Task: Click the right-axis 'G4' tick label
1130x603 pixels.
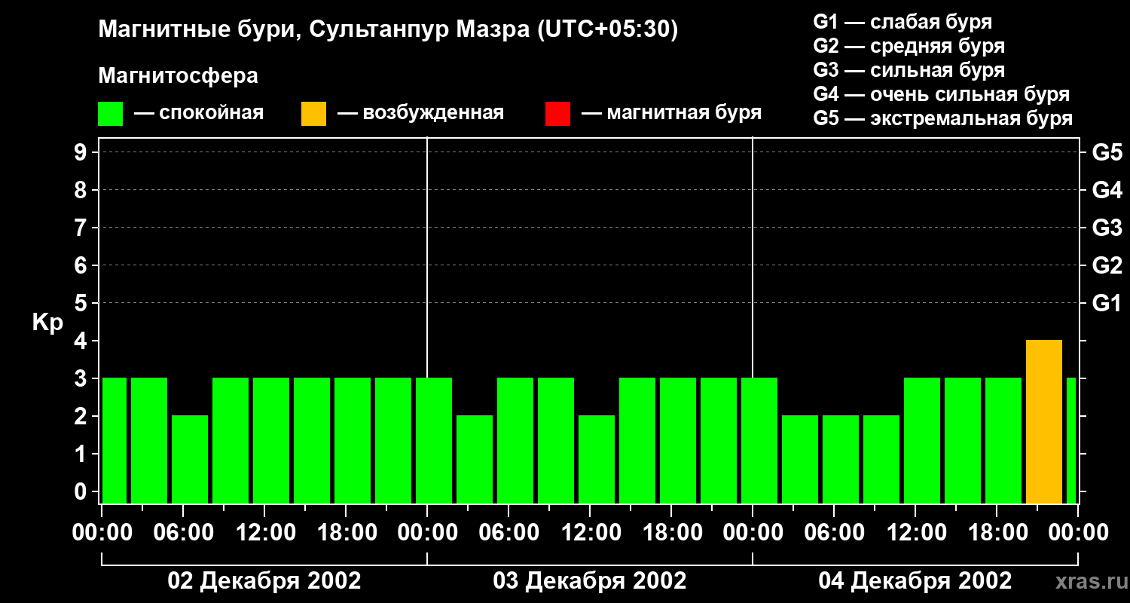Action: tap(1107, 191)
